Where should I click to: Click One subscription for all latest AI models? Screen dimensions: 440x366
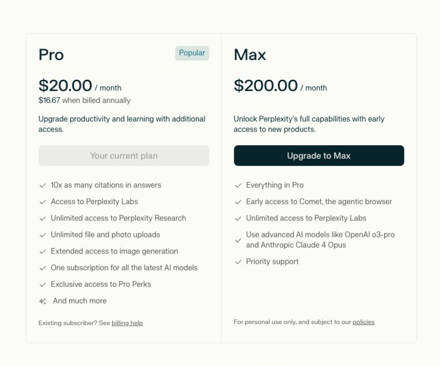click(x=124, y=268)
